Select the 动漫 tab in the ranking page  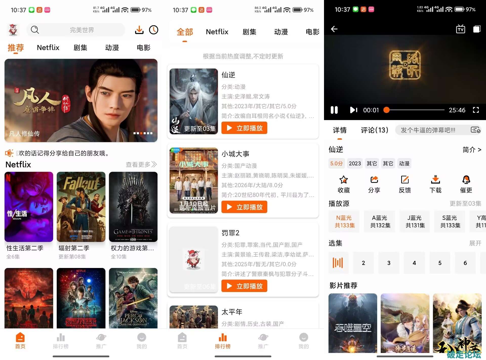click(x=281, y=32)
